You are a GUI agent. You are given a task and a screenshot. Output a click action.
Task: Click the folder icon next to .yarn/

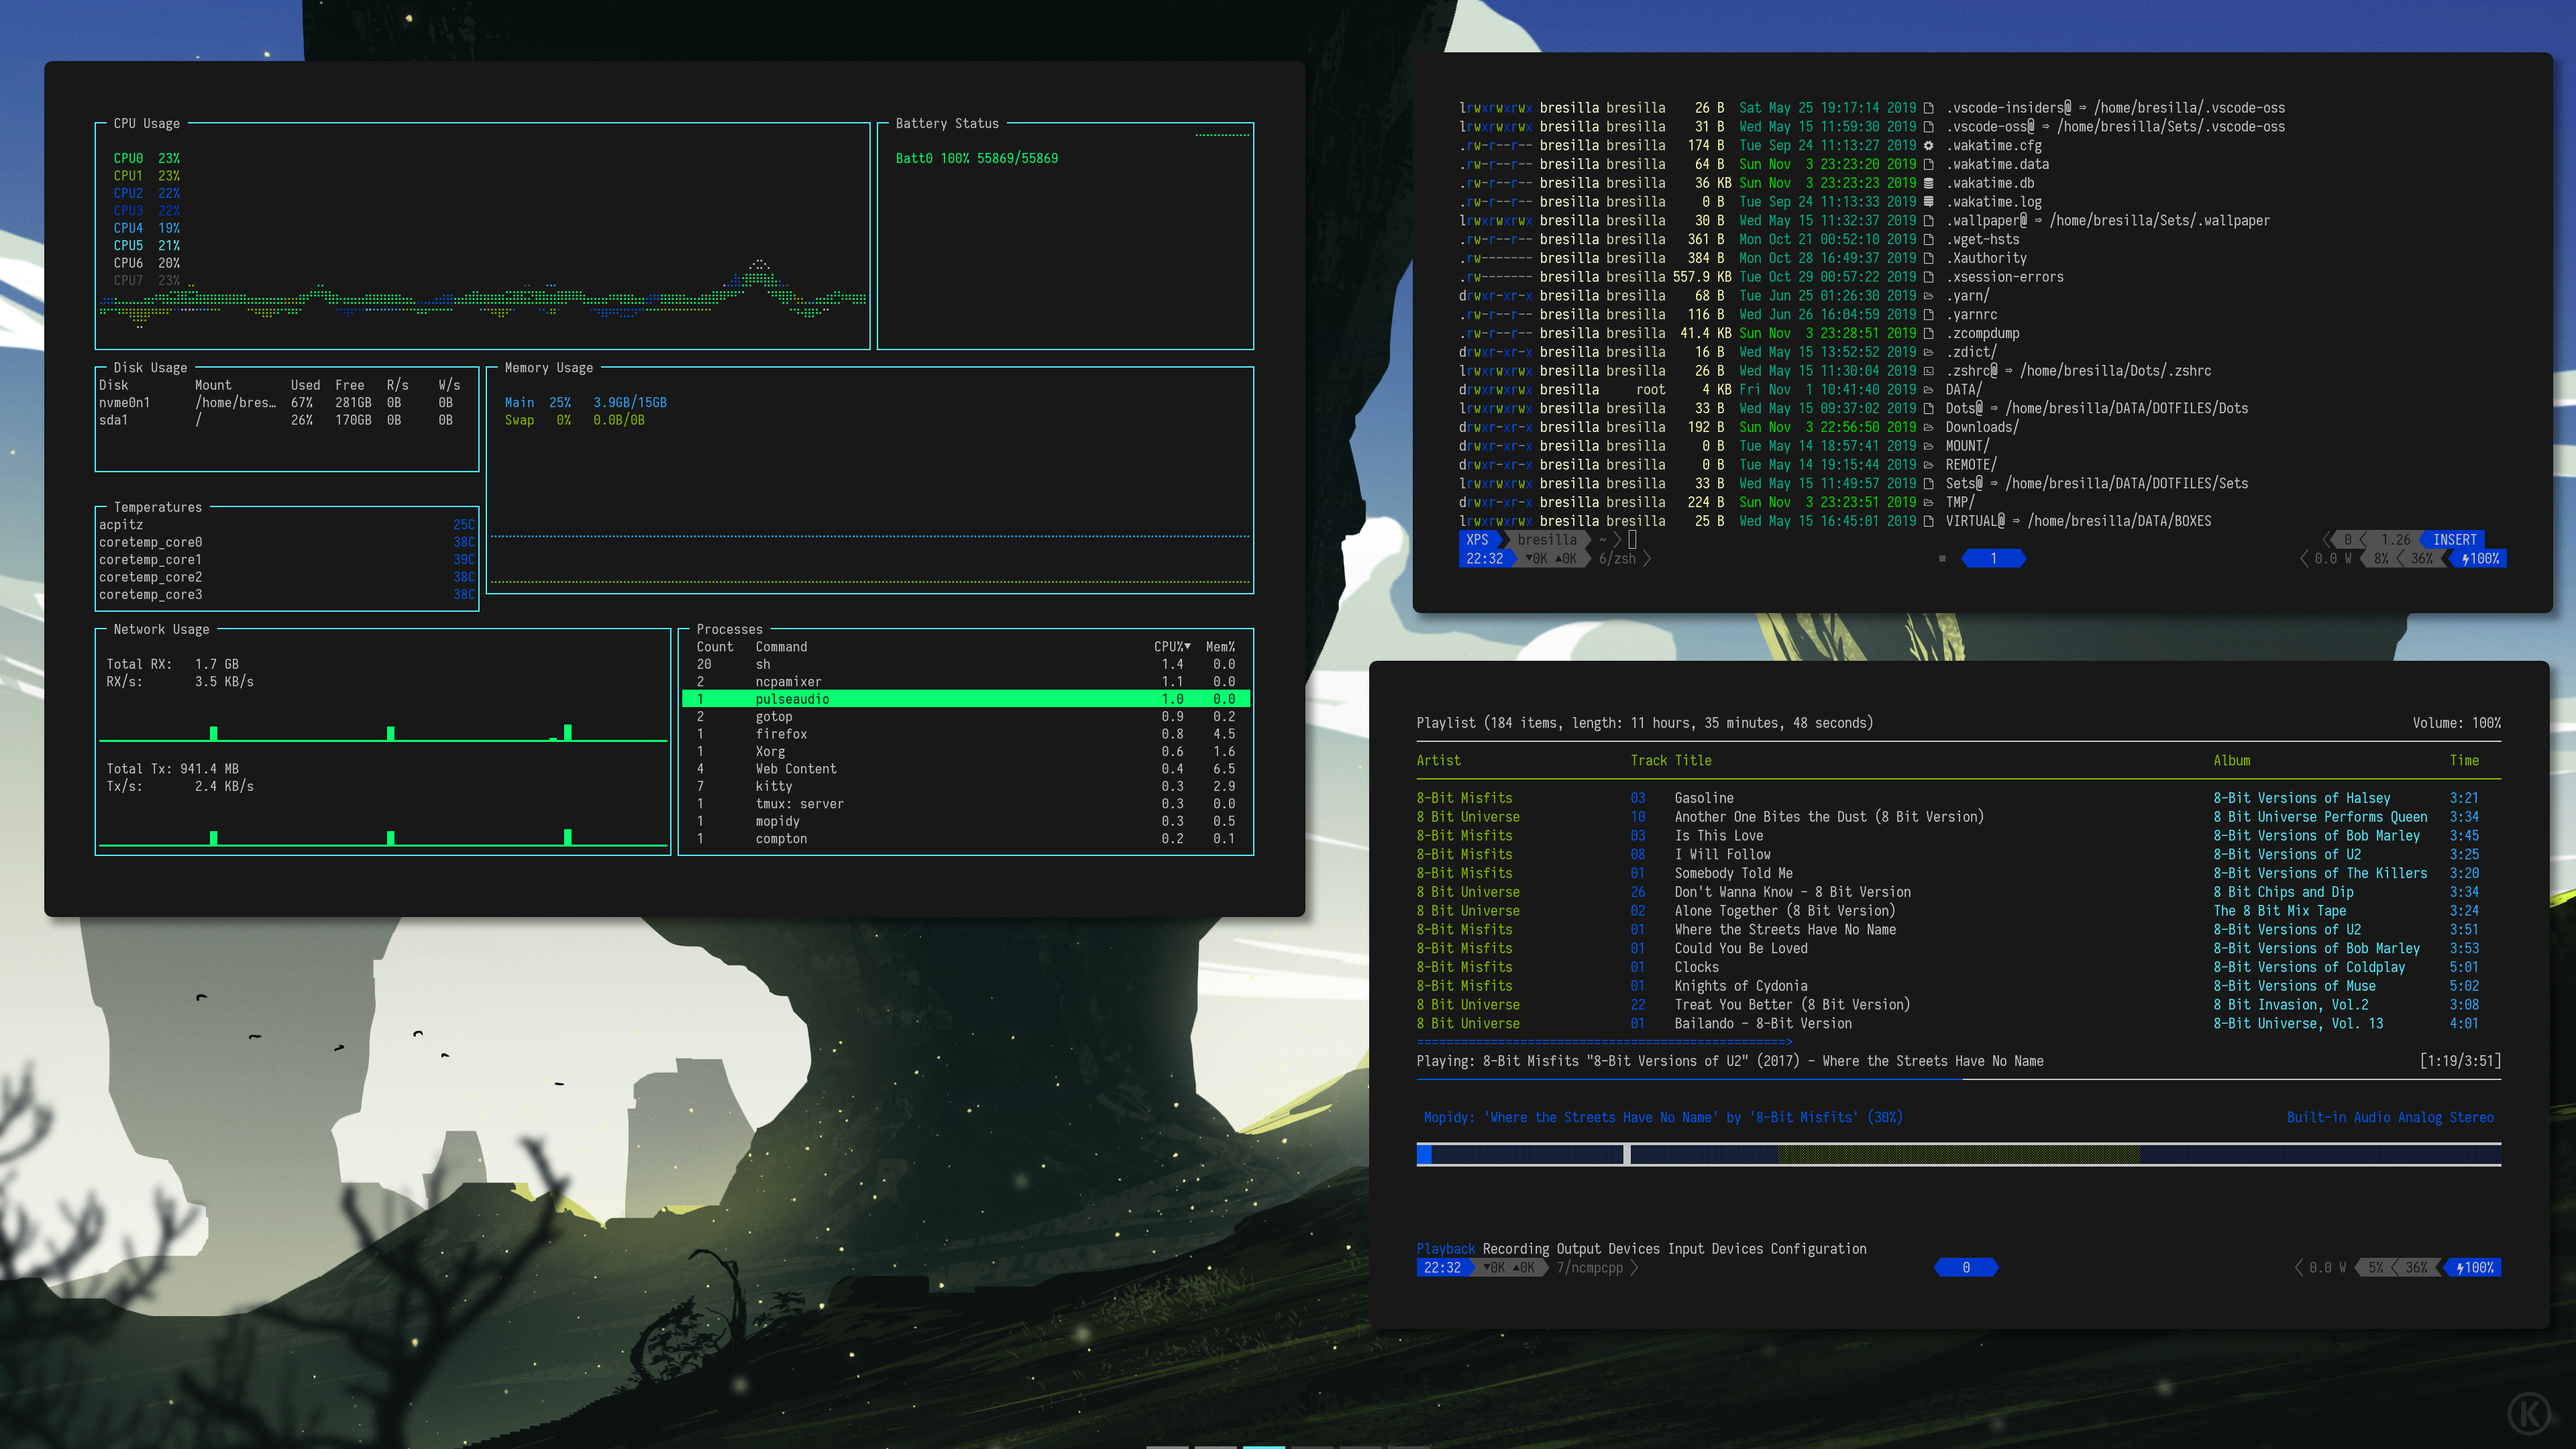(x=1928, y=296)
